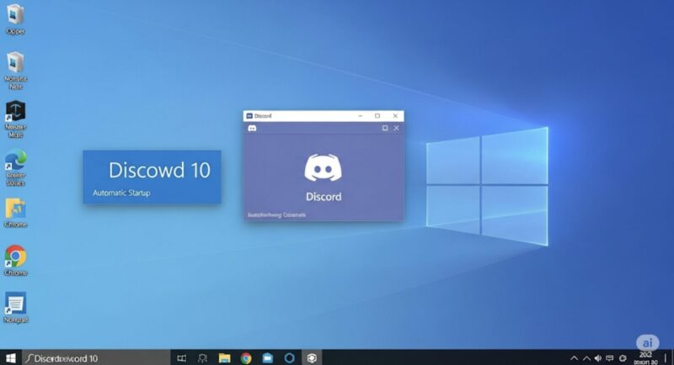Open the message notification icon in system tray
Screen dimensions: 674x365
click(610, 358)
